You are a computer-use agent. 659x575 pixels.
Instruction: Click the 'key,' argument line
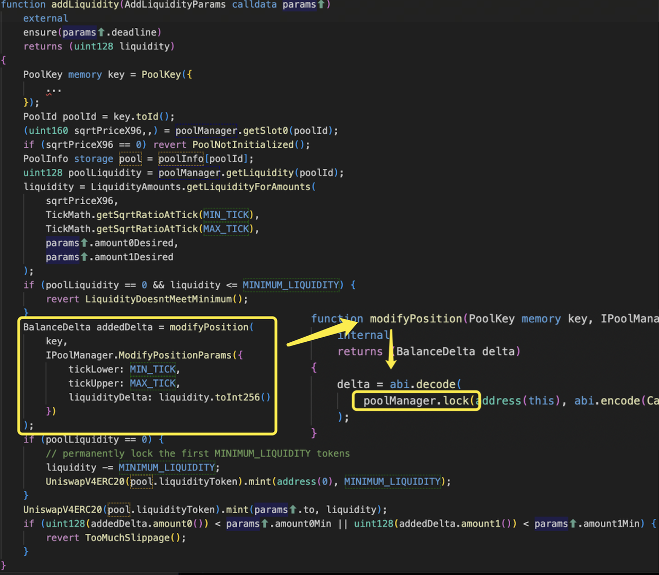point(56,341)
